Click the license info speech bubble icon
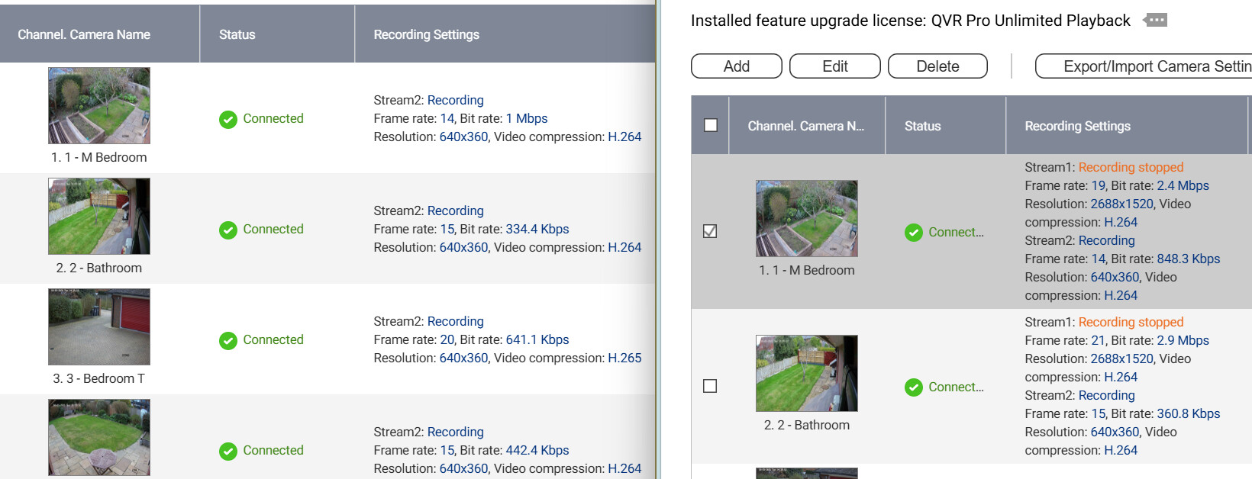 pyautogui.click(x=1155, y=21)
